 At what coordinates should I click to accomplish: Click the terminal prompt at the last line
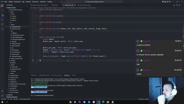pyautogui.click(x=43, y=95)
